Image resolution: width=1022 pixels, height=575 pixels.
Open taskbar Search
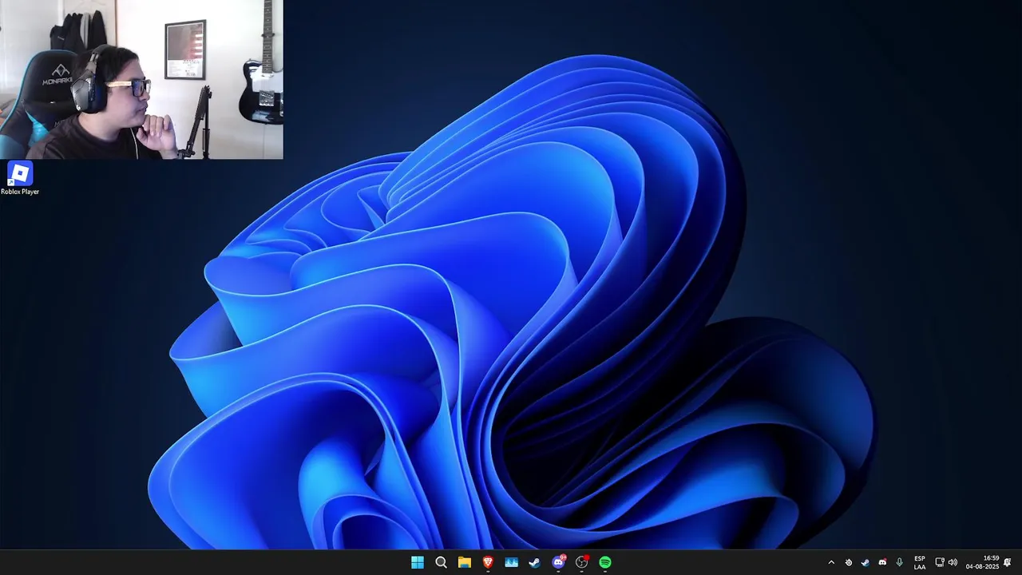point(441,562)
